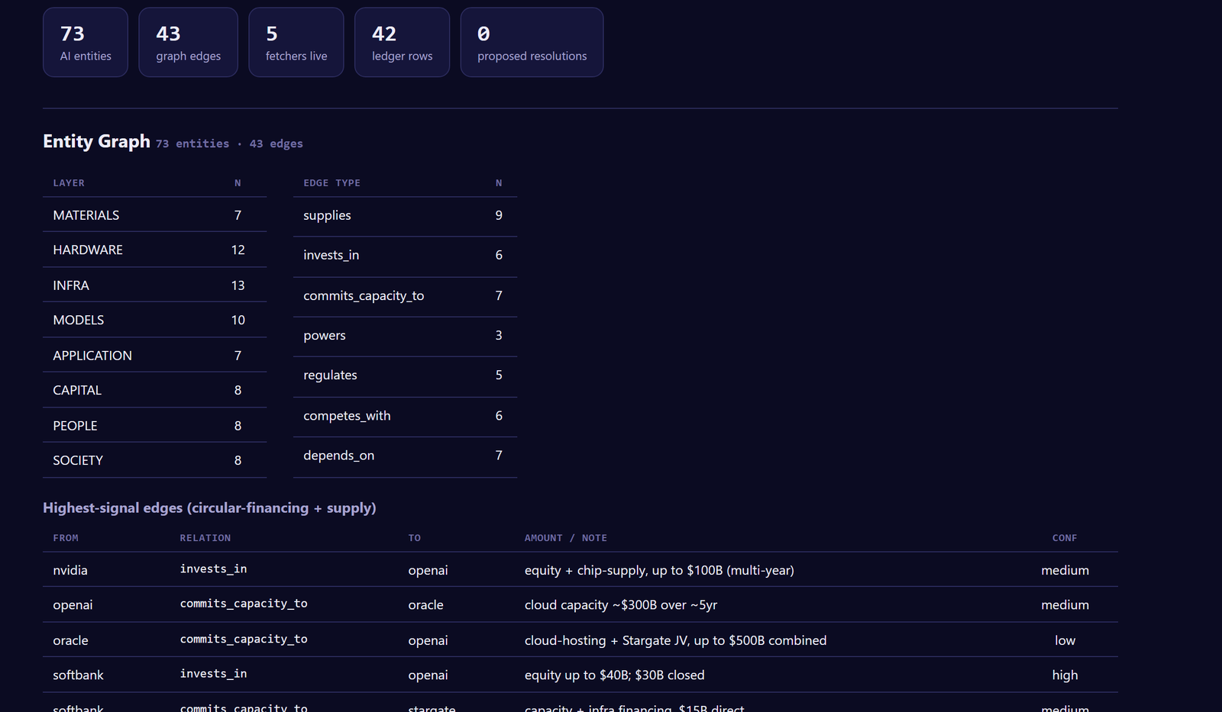
Task: Click openai in the FROM column
Action: pos(73,605)
